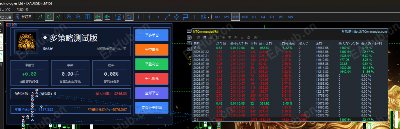Image resolution: width=400 pixels, height=129 pixels.
Task: Open the shapes/objects dropdown arrow
Action: pyautogui.click(x=209, y=17)
